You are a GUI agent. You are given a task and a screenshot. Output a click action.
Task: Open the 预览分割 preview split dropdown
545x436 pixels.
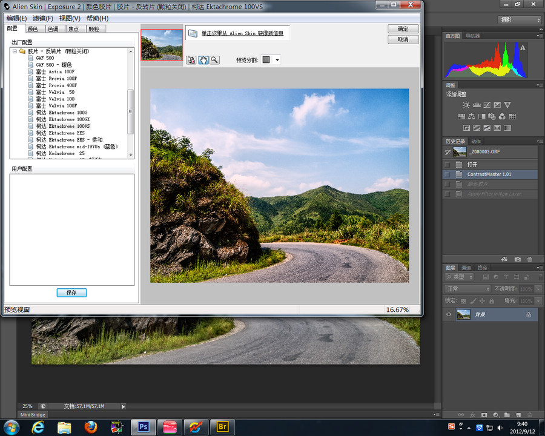pyautogui.click(x=277, y=60)
